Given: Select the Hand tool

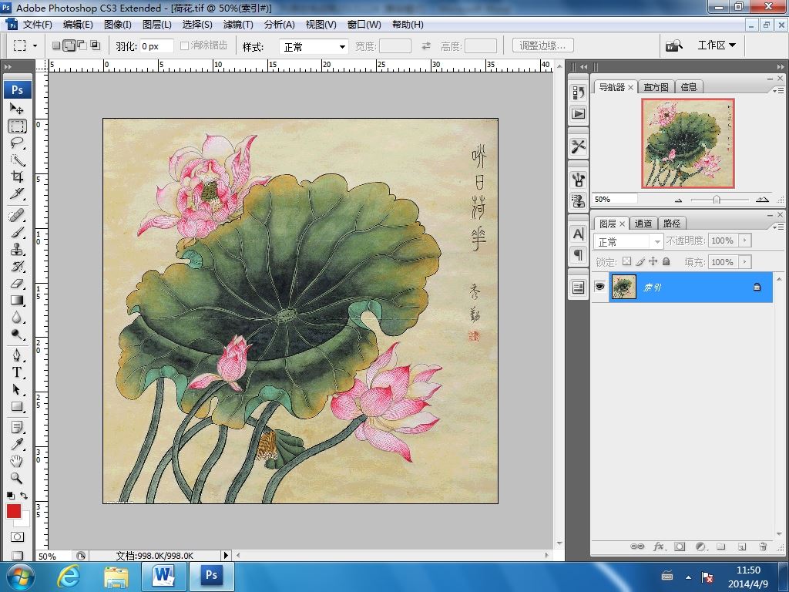Looking at the screenshot, I should 17,461.
